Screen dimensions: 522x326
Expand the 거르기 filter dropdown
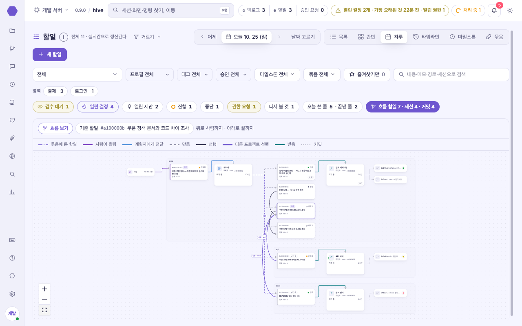tap(147, 37)
